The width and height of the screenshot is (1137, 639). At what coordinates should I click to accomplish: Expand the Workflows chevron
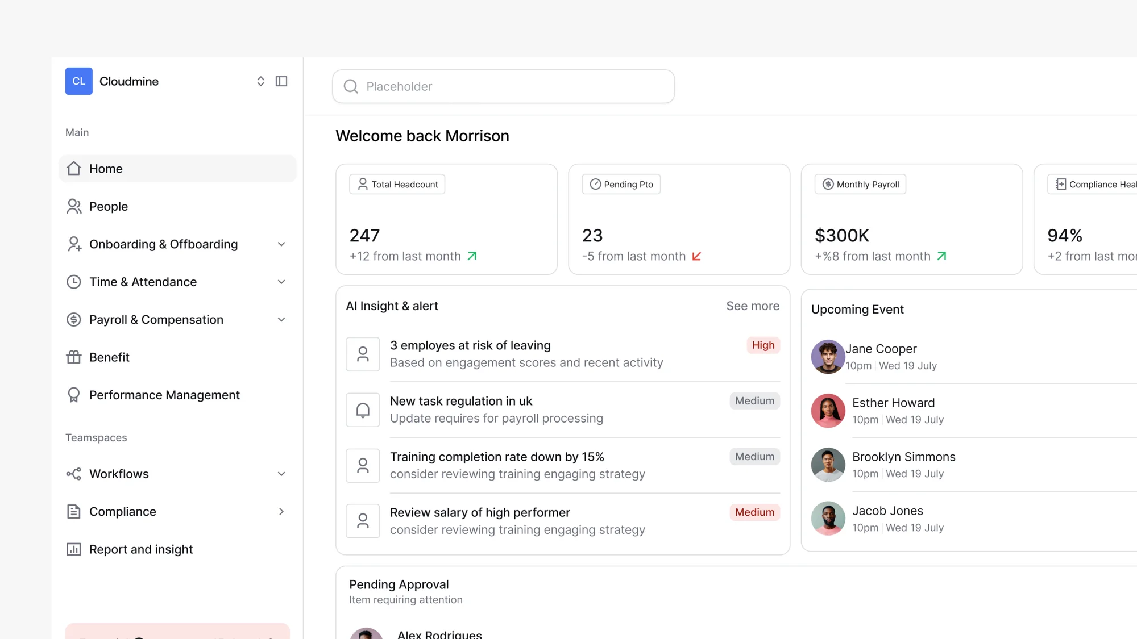(x=281, y=474)
